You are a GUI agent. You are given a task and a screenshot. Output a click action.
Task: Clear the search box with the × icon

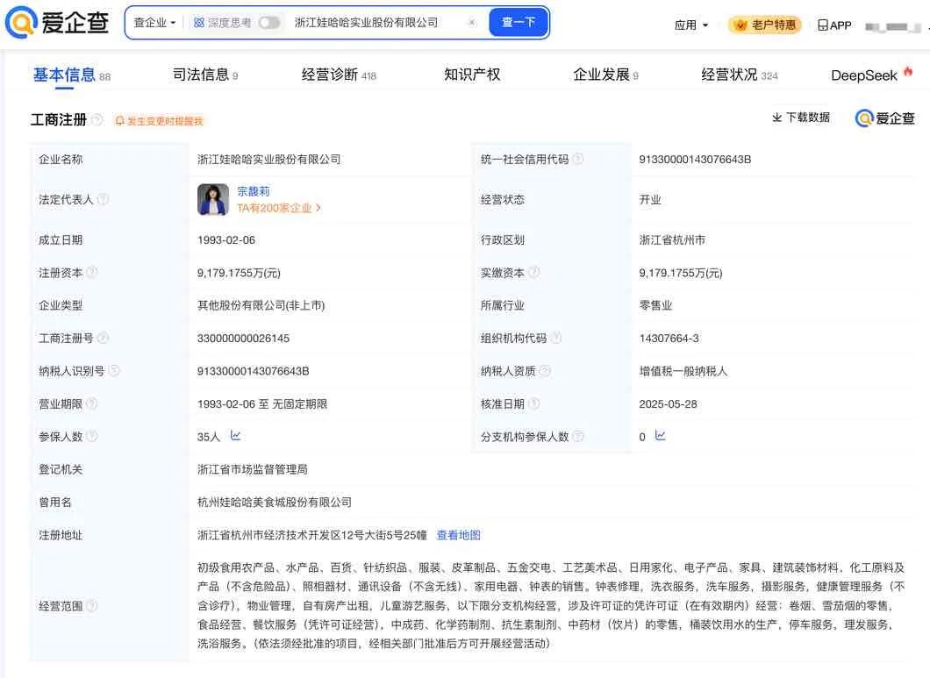(x=472, y=23)
